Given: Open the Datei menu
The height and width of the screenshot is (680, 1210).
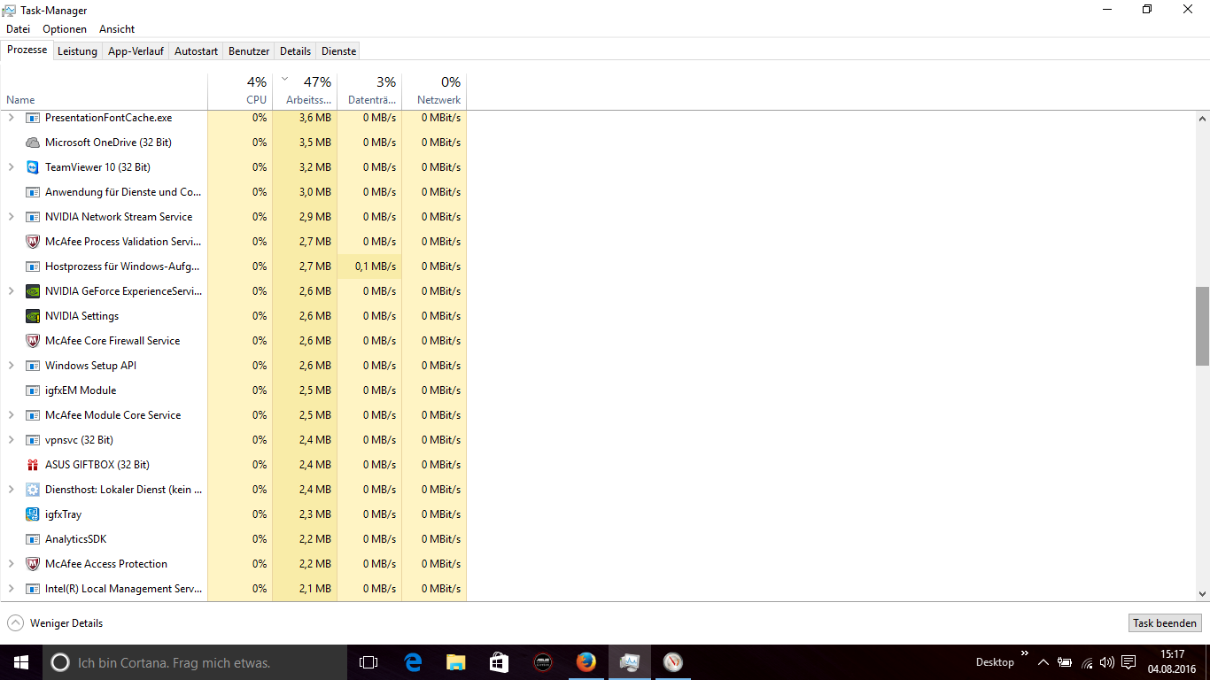Looking at the screenshot, I should tap(18, 29).
